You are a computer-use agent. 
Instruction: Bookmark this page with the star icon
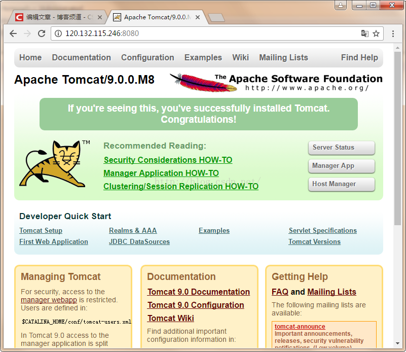coord(376,33)
